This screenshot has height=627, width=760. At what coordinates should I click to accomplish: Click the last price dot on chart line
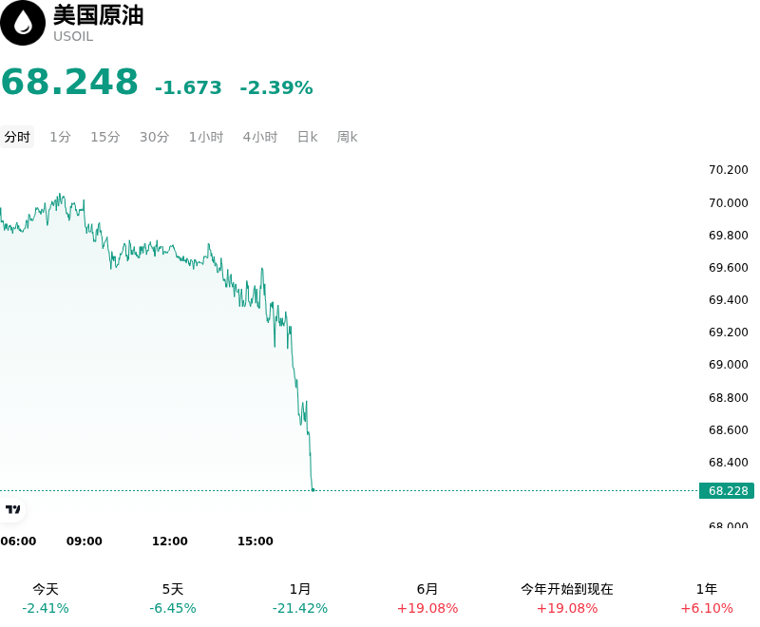(x=313, y=490)
